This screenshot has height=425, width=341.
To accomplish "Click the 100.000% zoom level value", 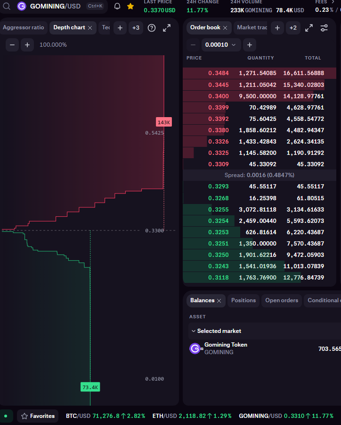I will [53, 45].
